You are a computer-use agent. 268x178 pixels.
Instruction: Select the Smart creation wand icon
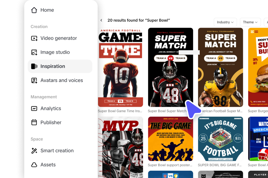tap(34, 151)
